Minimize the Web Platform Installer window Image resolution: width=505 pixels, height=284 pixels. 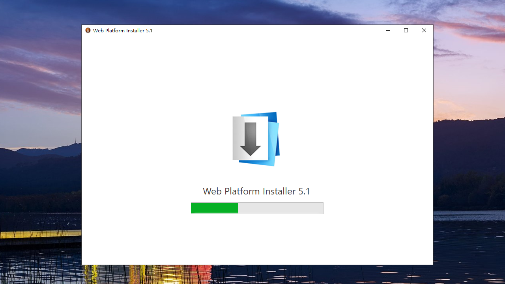[388, 30]
